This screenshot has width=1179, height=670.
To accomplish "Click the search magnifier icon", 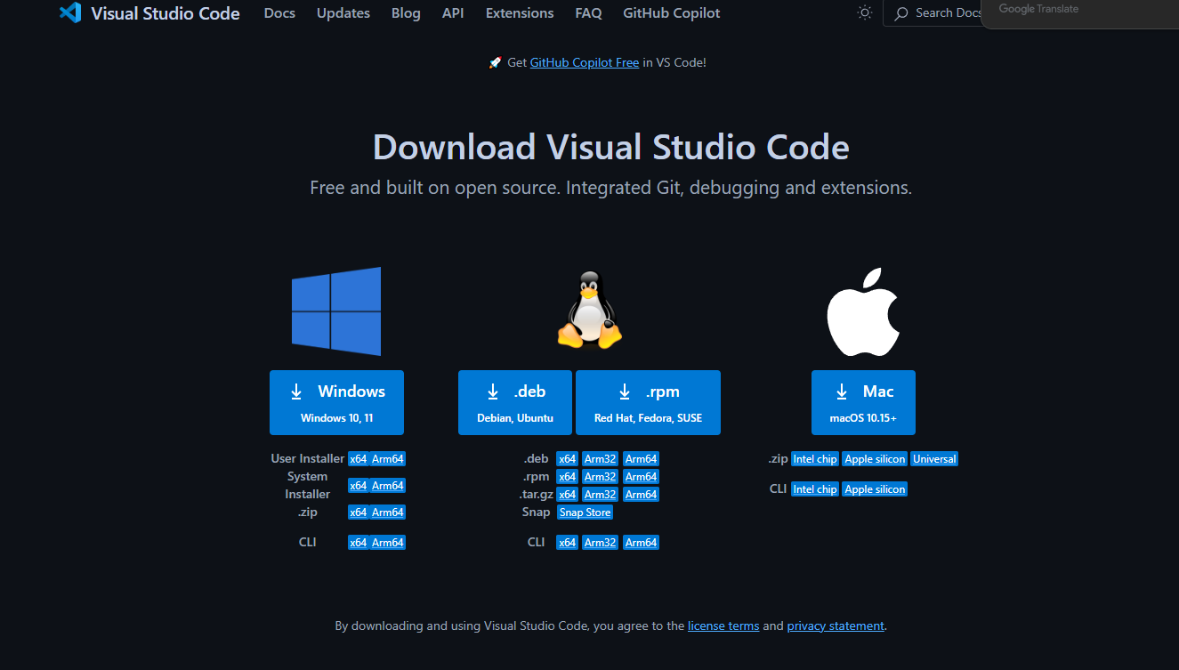I will point(901,13).
